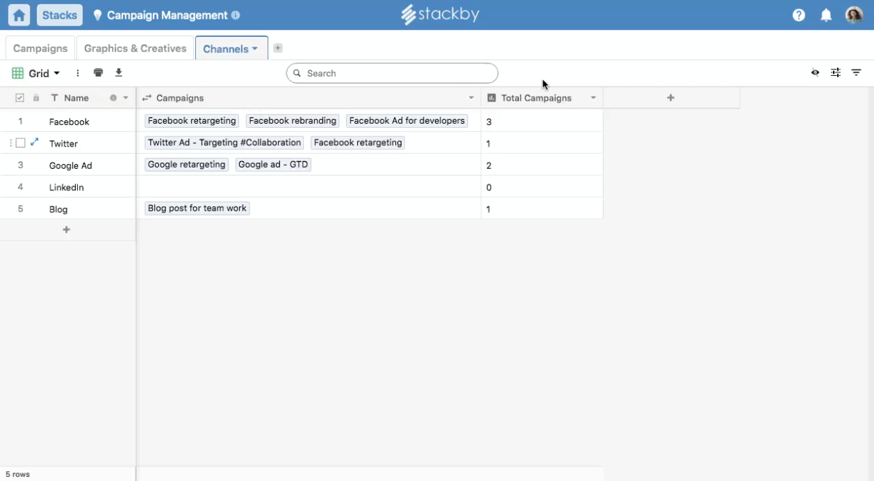Screen dimensions: 874x481
Task: Tick the Twitter row checkbox
Action: (20, 143)
